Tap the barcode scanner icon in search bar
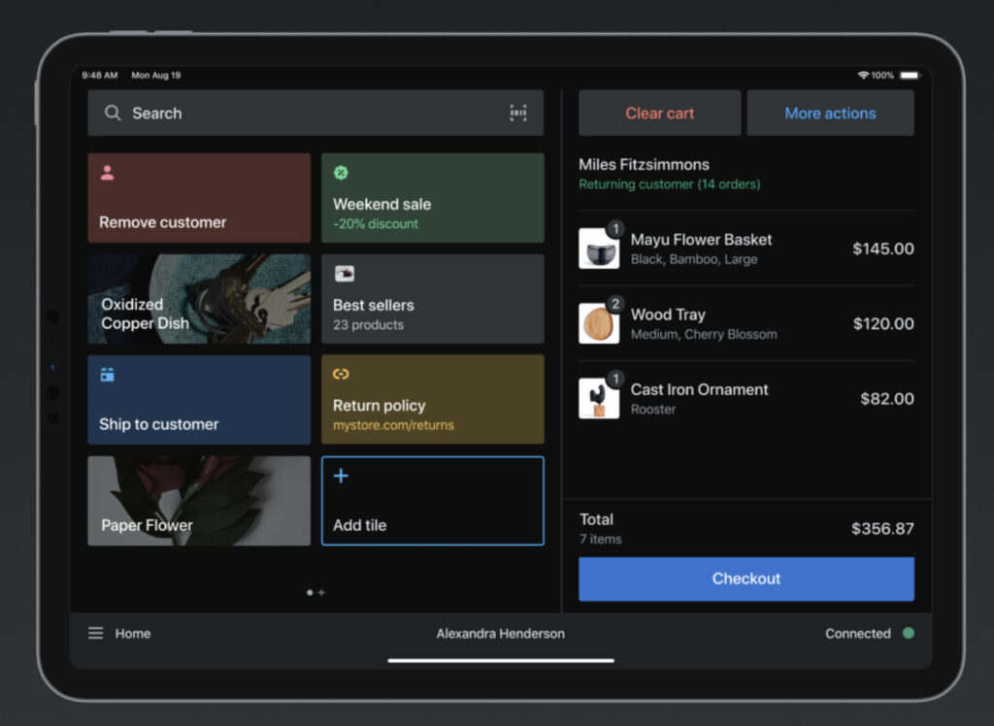The height and width of the screenshot is (726, 994). coord(518,114)
